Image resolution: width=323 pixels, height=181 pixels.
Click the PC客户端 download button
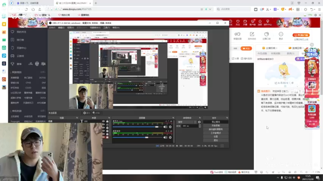pyautogui.click(x=301, y=35)
